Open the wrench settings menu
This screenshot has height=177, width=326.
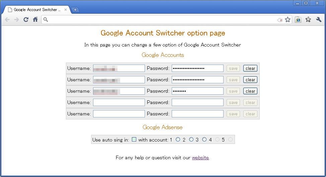click(318, 20)
